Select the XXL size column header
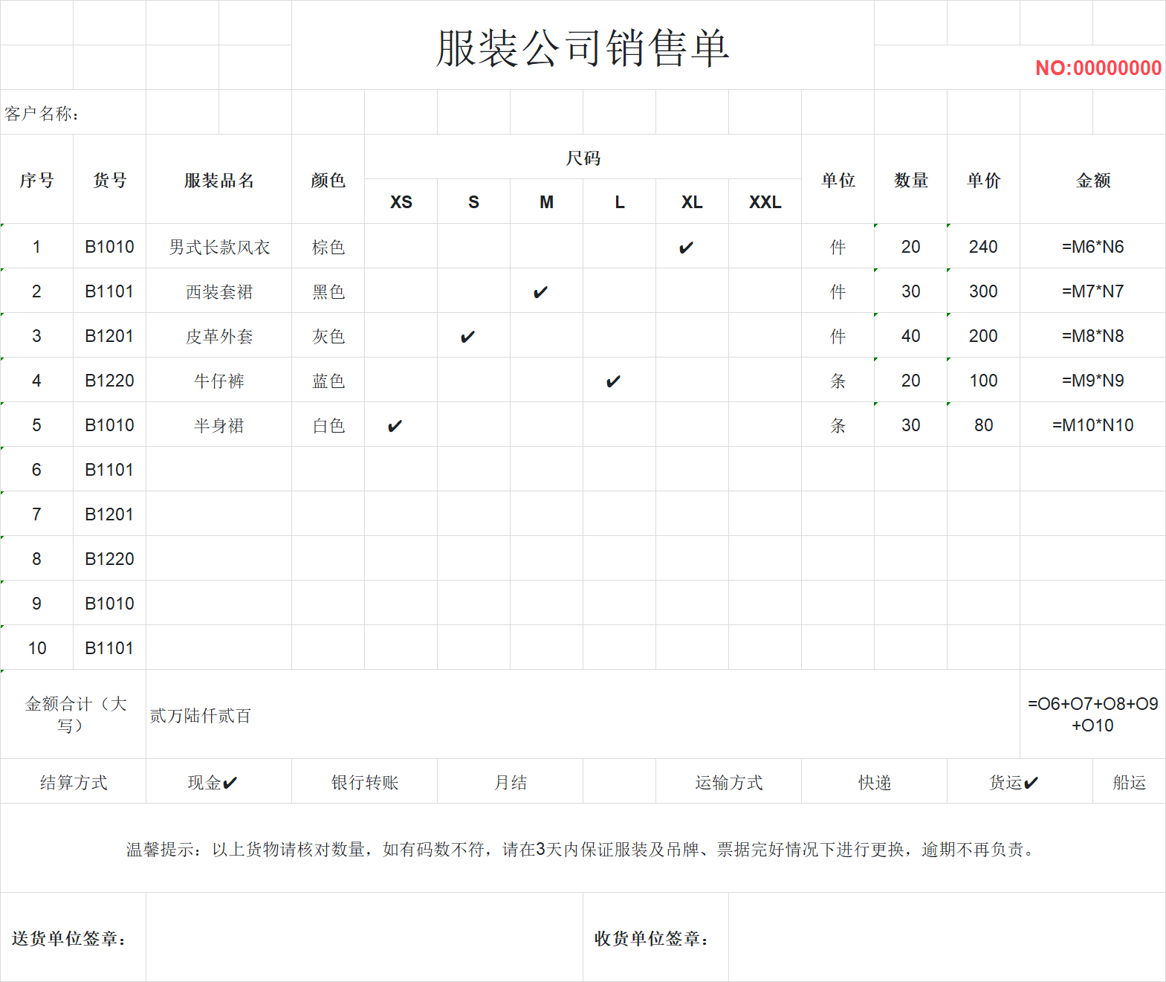This screenshot has height=982, width=1166. [765, 202]
